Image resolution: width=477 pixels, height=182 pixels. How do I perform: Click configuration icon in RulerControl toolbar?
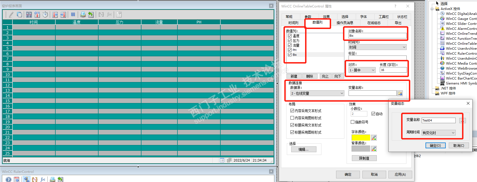17,180
